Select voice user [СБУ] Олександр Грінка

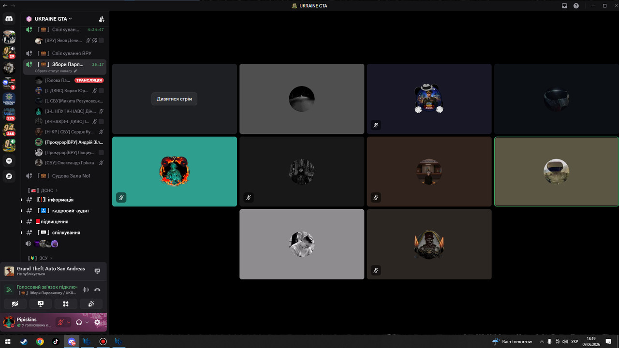pos(70,163)
